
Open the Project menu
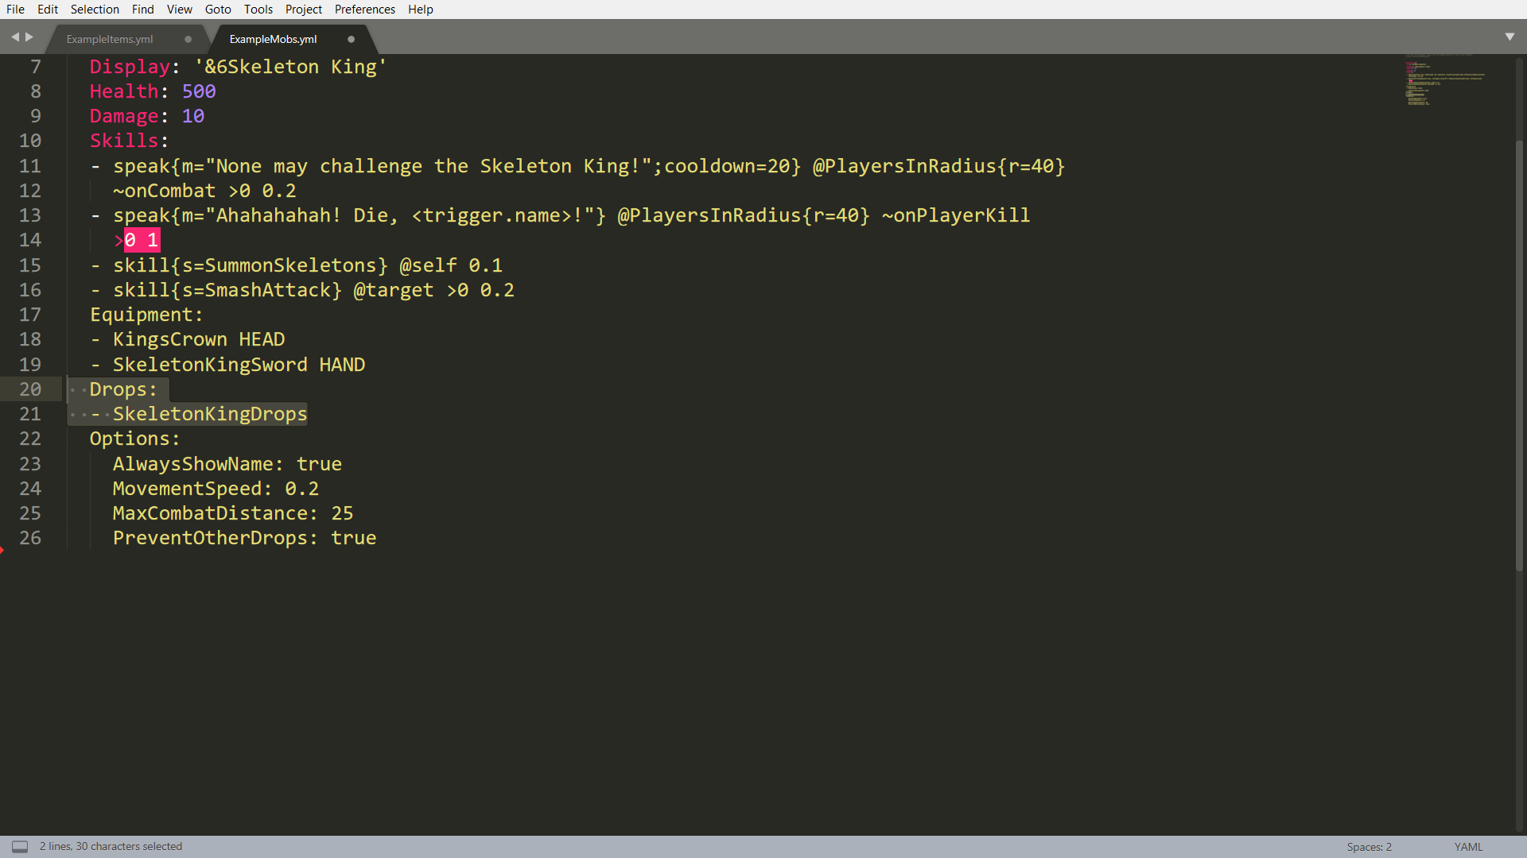coord(304,10)
